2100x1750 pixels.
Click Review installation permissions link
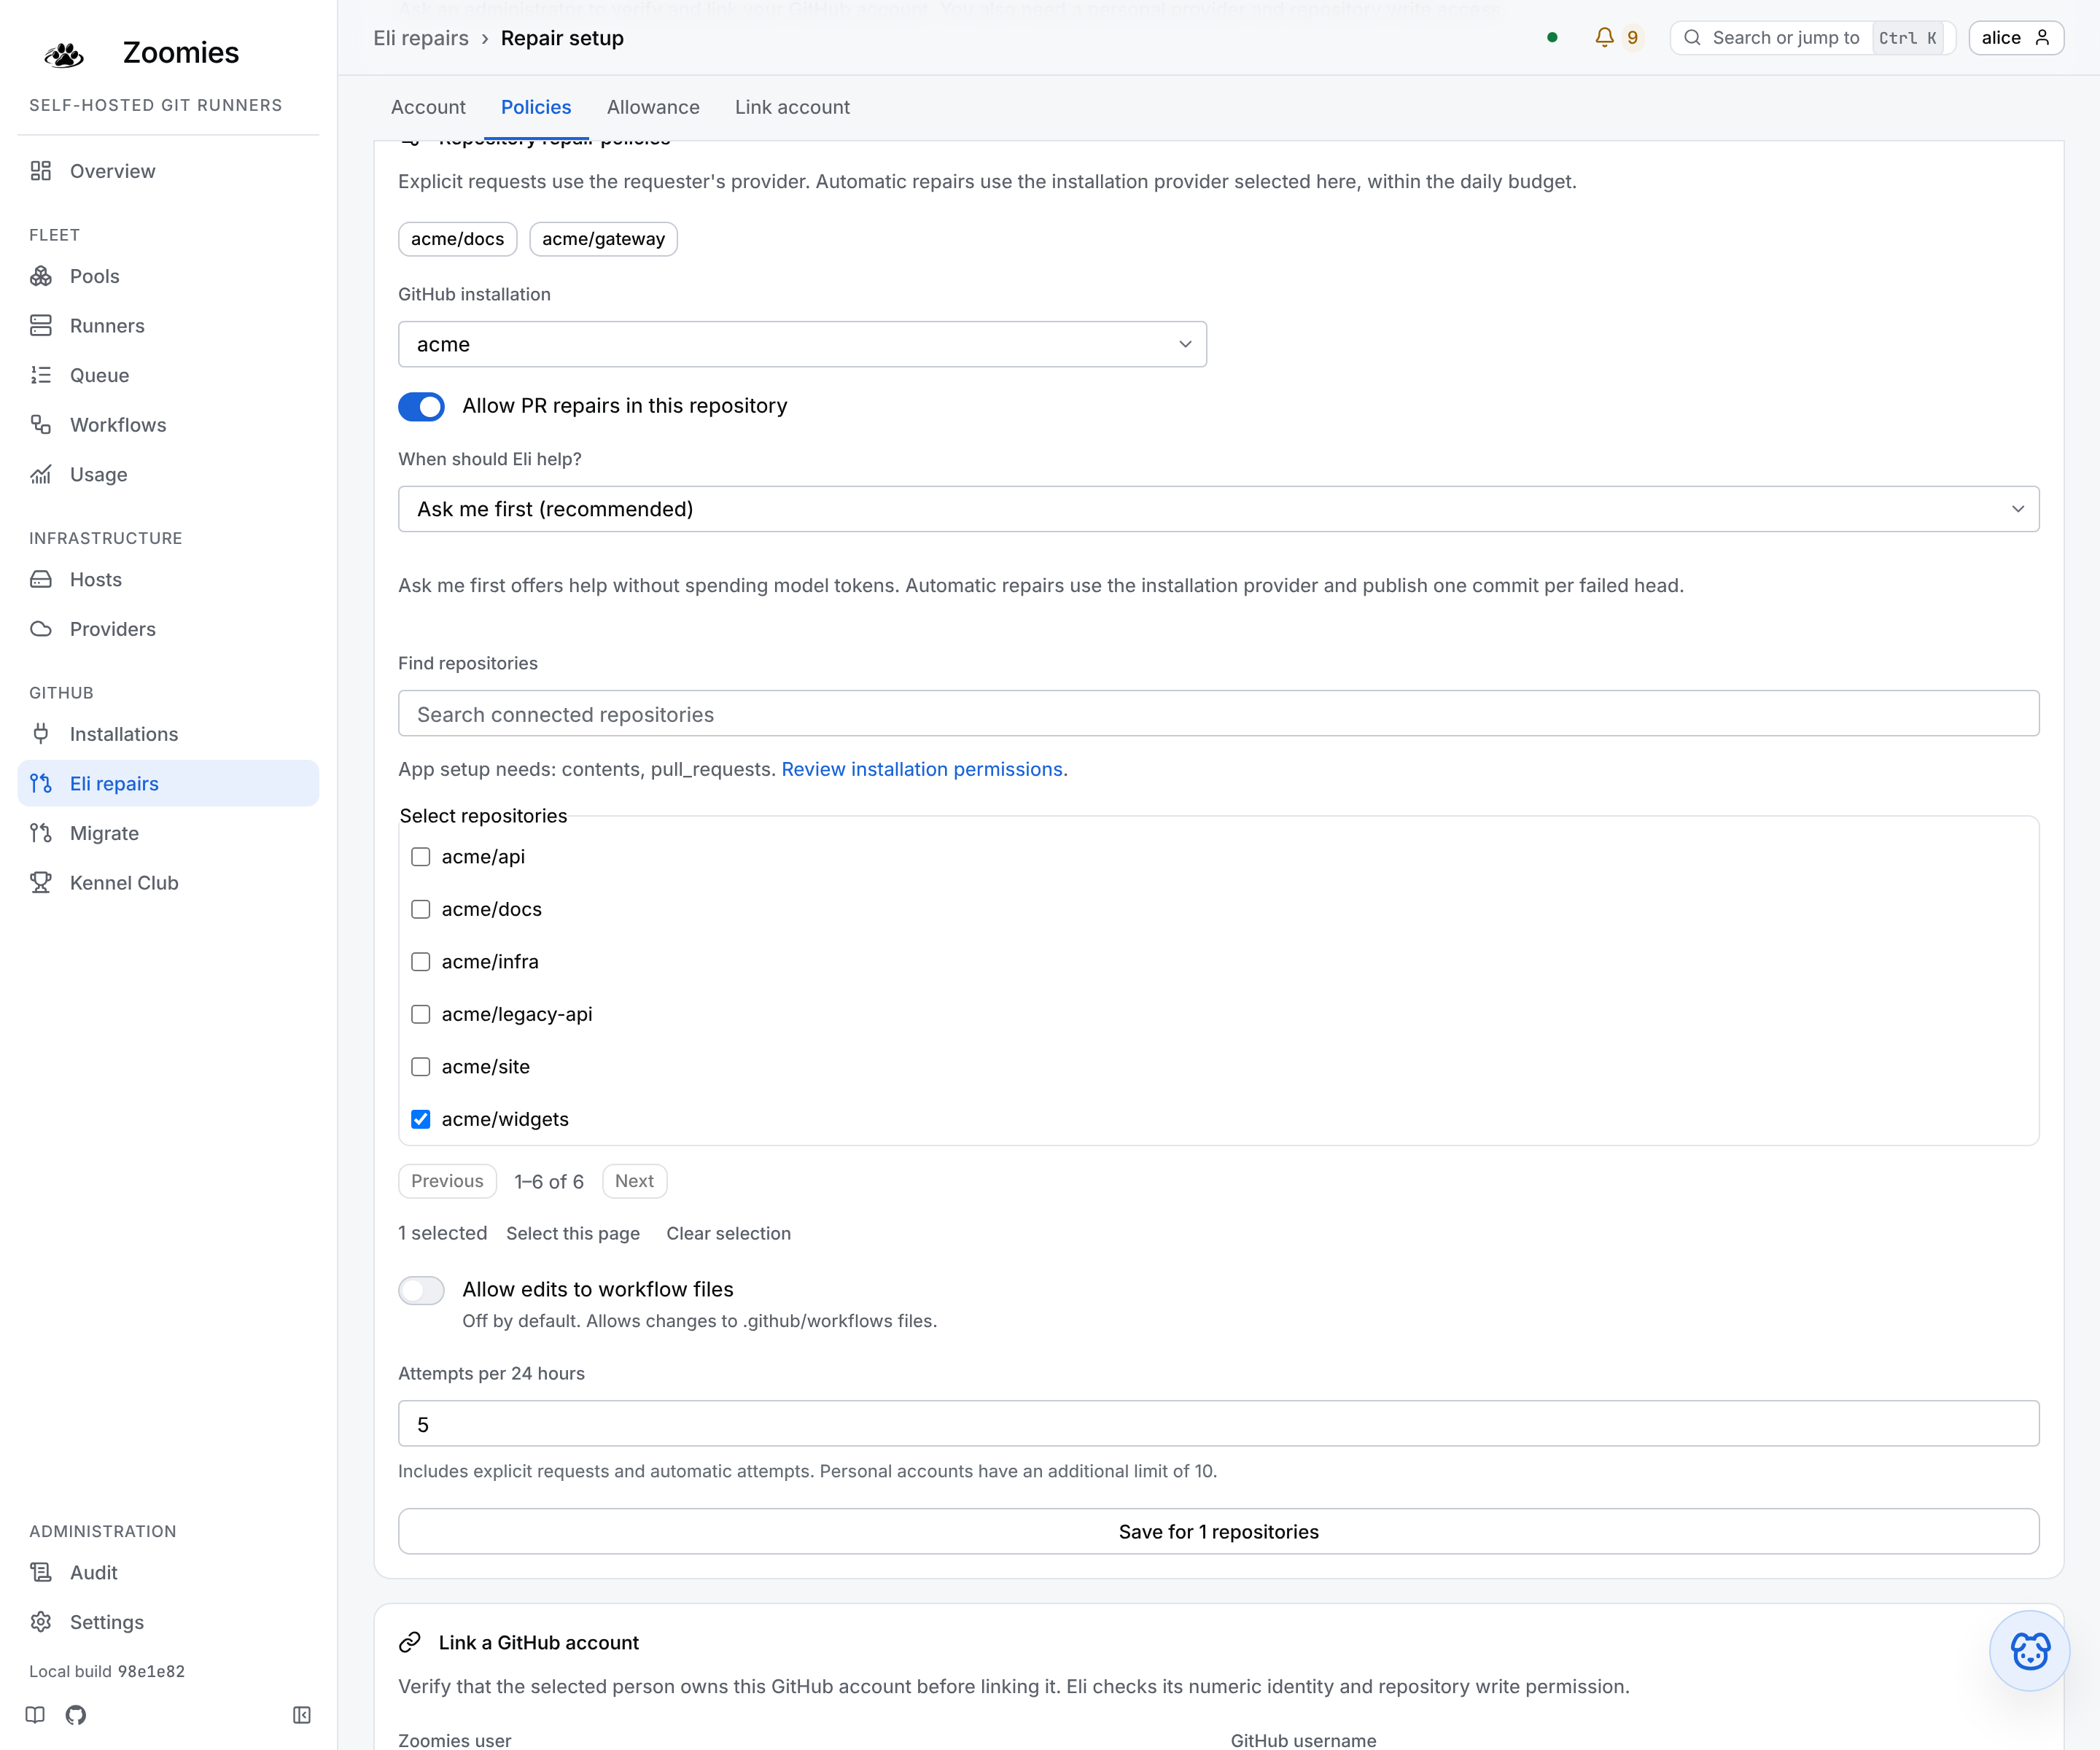922,769
